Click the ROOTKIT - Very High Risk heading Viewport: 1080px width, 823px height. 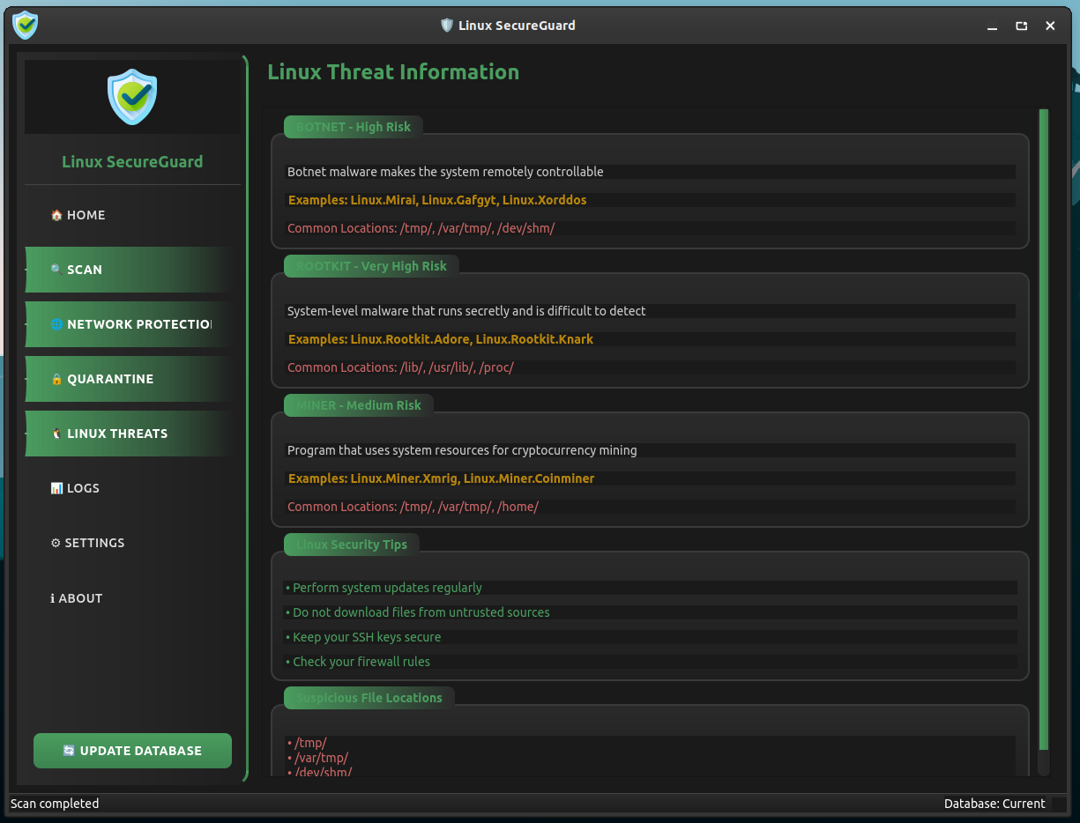[x=371, y=266]
